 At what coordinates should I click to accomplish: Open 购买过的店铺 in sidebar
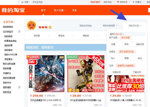[9, 64]
